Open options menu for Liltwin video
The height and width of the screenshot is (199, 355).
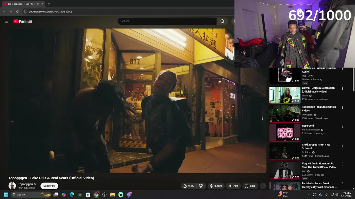click(x=342, y=88)
